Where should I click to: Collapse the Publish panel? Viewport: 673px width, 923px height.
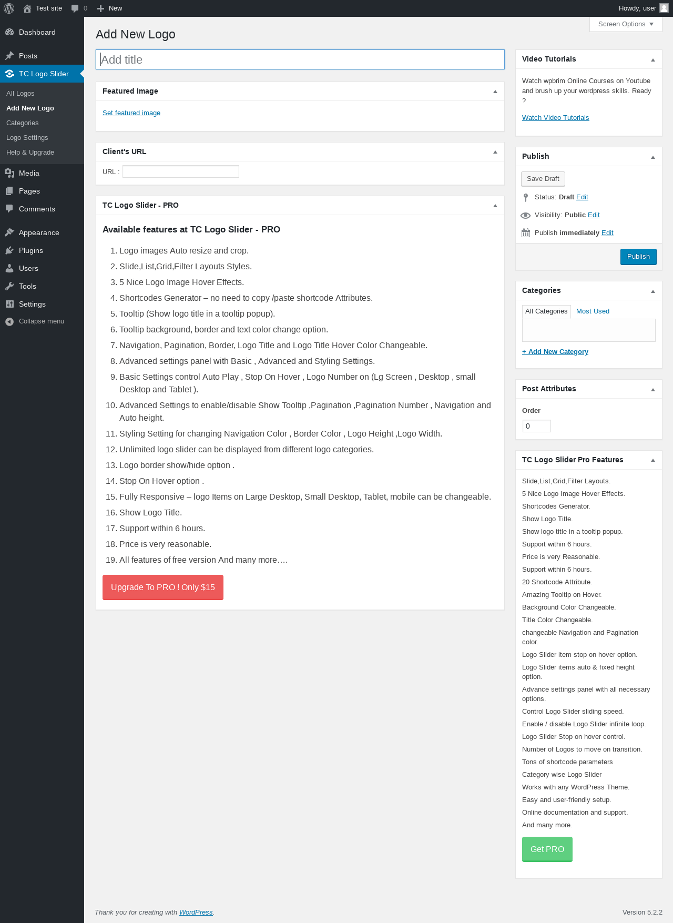coord(653,157)
